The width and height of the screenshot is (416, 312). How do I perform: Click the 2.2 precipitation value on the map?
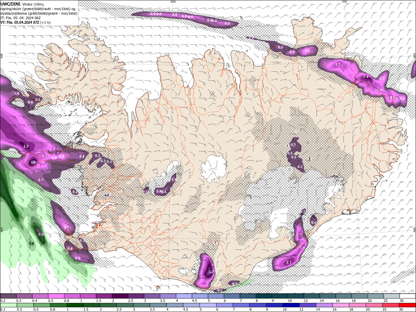coord(26,147)
